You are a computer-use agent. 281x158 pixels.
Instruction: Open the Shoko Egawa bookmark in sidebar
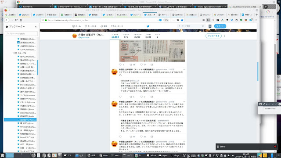pyautogui.click(x=27, y=85)
